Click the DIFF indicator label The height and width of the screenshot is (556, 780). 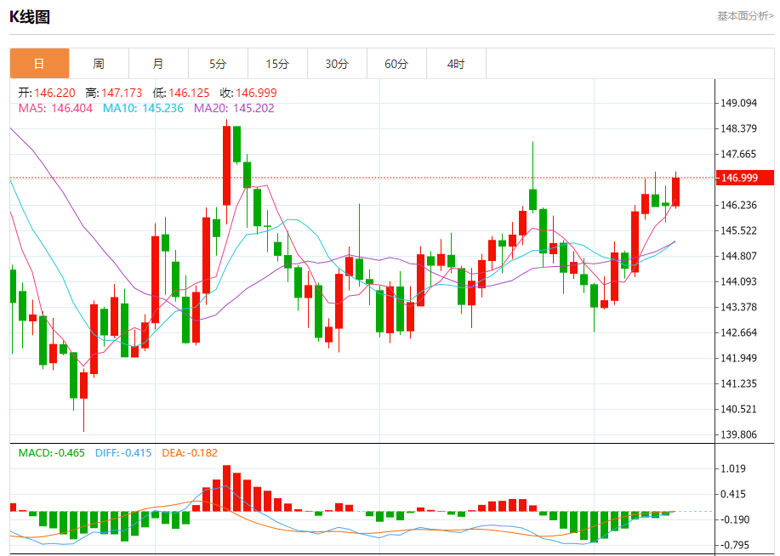tap(122, 453)
